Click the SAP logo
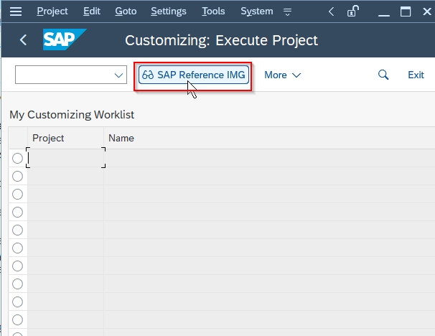Screen dimensions: 435x336 point(65,39)
